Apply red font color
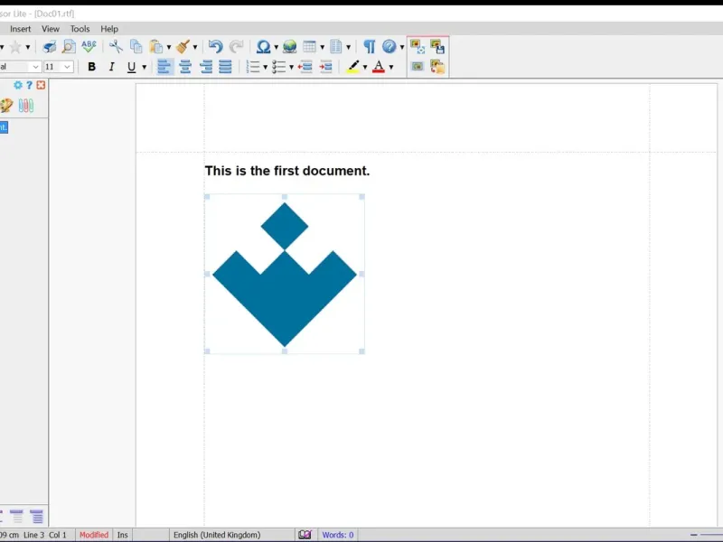This screenshot has width=723, height=542. (379, 67)
